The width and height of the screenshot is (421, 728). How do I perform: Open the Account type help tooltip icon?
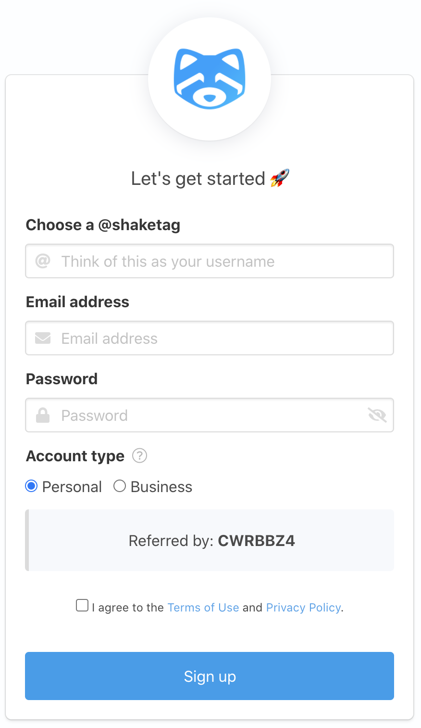(x=139, y=456)
